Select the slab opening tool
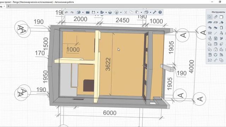 tap(215, 22)
